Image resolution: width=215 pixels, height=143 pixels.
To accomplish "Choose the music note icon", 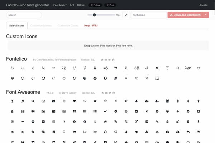I will point(23,101).
